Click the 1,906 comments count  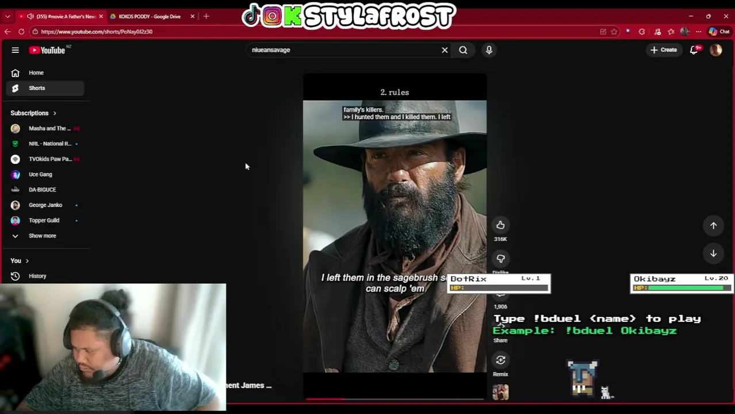pyautogui.click(x=500, y=306)
